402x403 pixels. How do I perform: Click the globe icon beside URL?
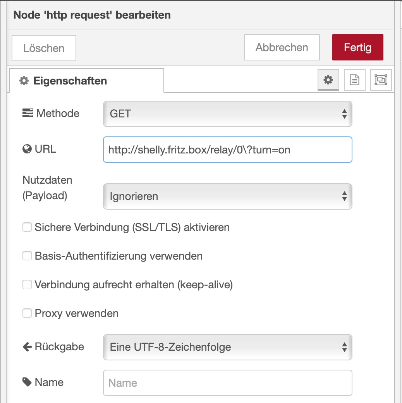click(x=27, y=150)
